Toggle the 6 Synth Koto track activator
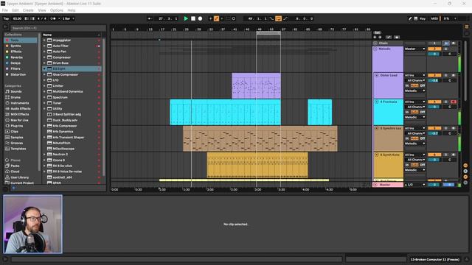 (x=434, y=155)
